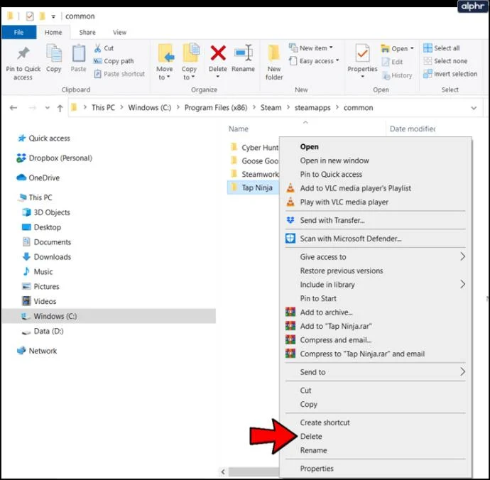Choose Restore previous versions
This screenshot has width=490, height=480.
[342, 271]
